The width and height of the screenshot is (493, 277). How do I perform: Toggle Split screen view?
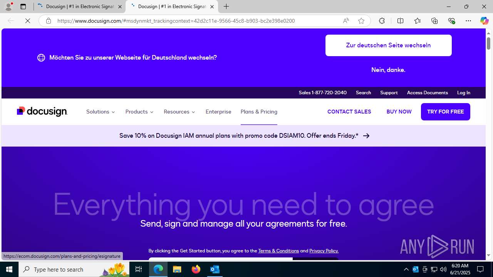click(400, 21)
